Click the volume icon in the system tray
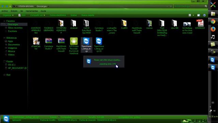 point(214,111)
